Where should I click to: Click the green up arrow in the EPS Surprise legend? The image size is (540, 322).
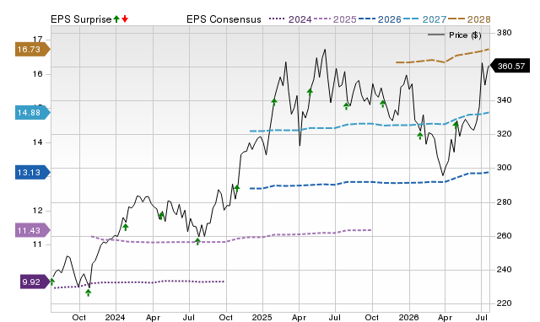pyautogui.click(x=116, y=19)
